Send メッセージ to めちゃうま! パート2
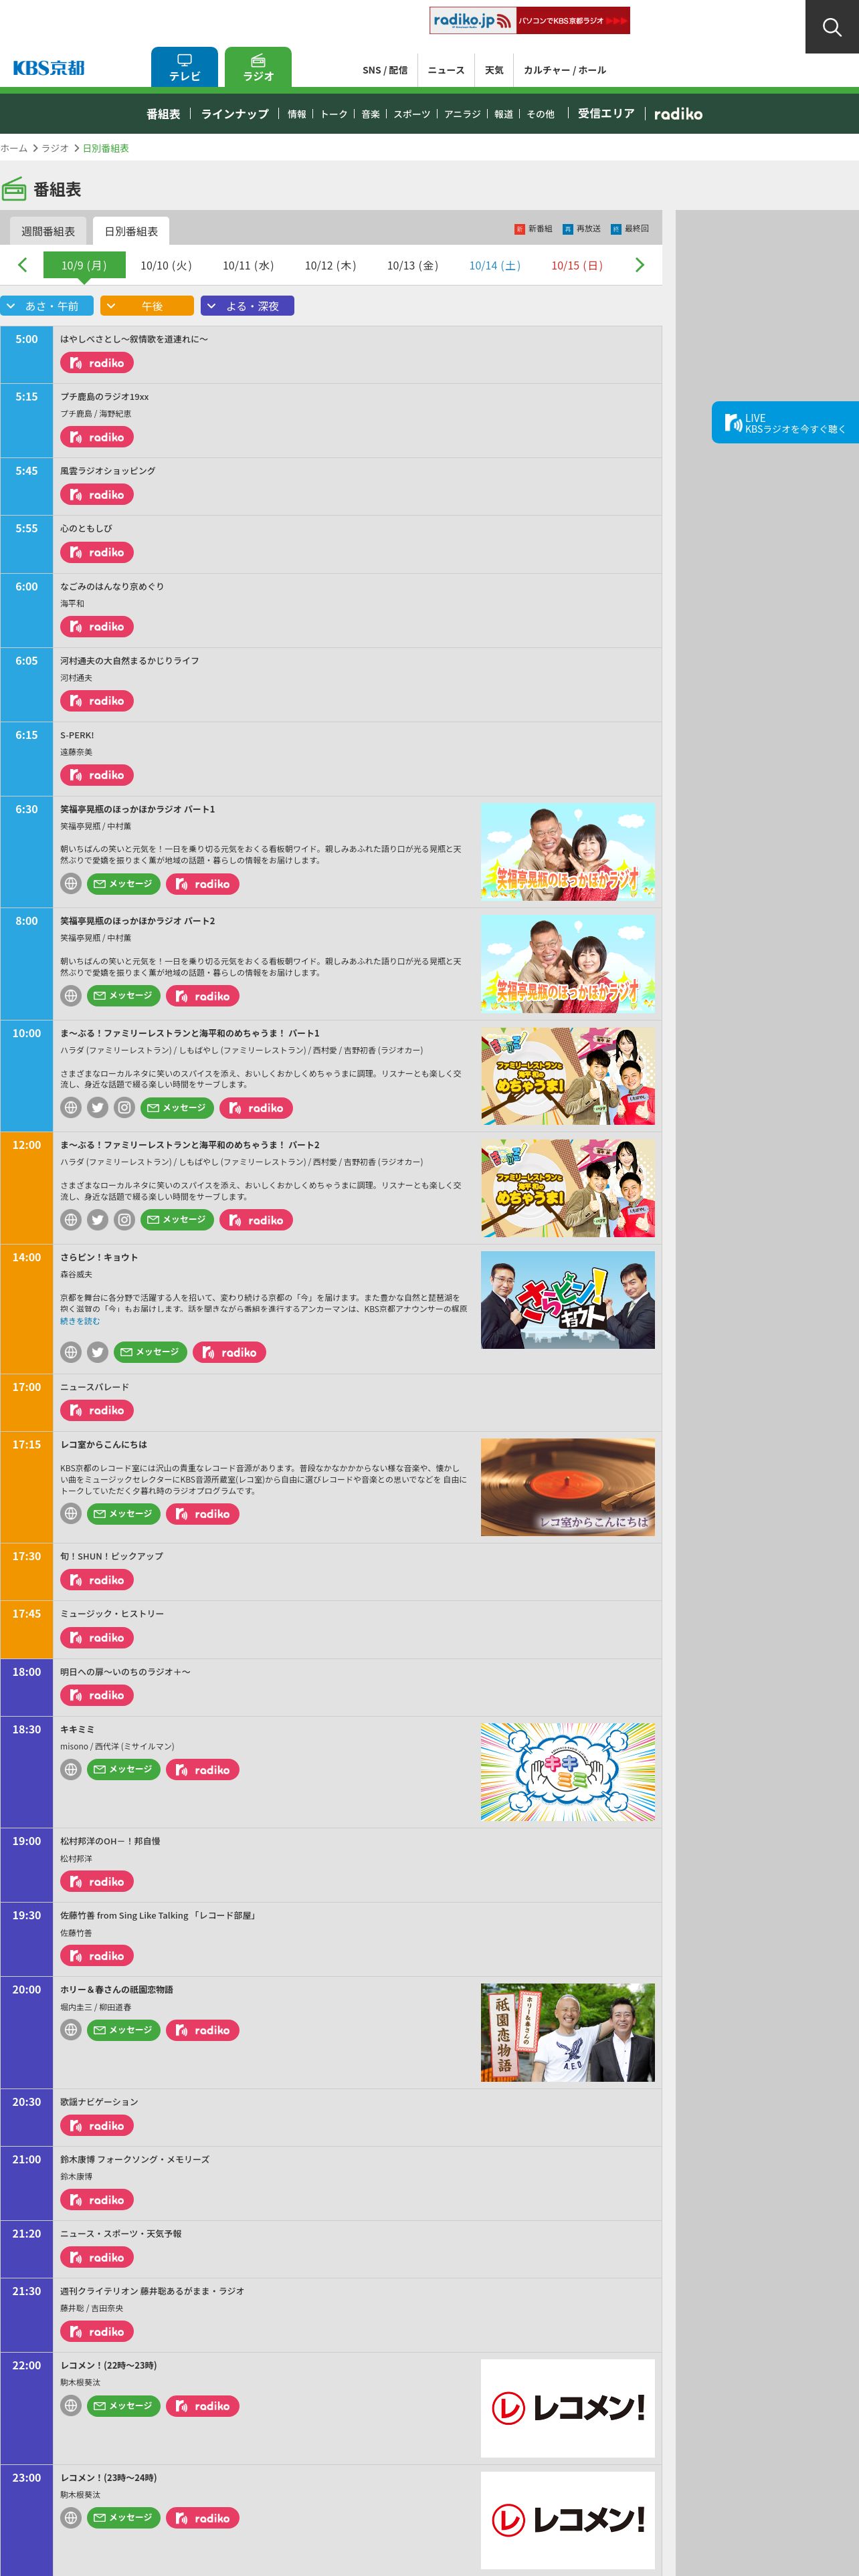 177,1220
